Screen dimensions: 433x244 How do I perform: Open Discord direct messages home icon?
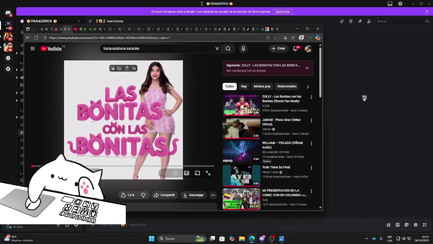[8, 13]
